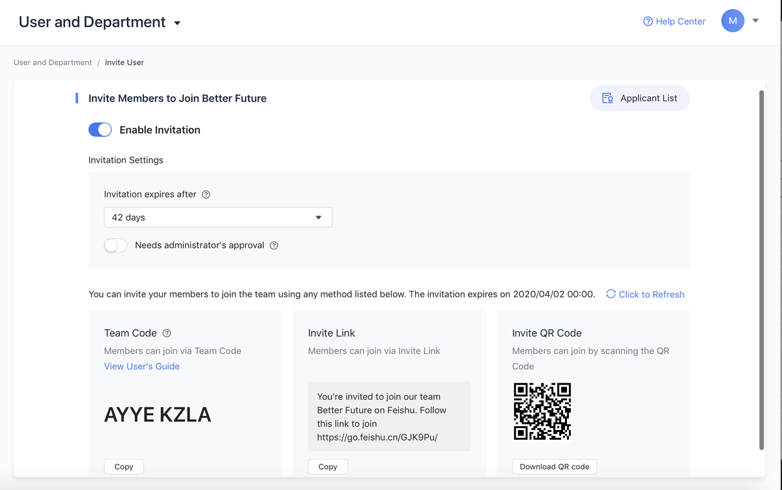Click the Applicant List document icon

pos(607,98)
